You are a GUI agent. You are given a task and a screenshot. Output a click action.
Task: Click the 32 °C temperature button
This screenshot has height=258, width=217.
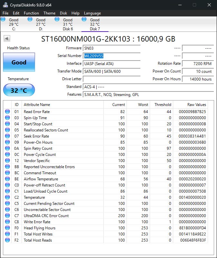pos(19,90)
